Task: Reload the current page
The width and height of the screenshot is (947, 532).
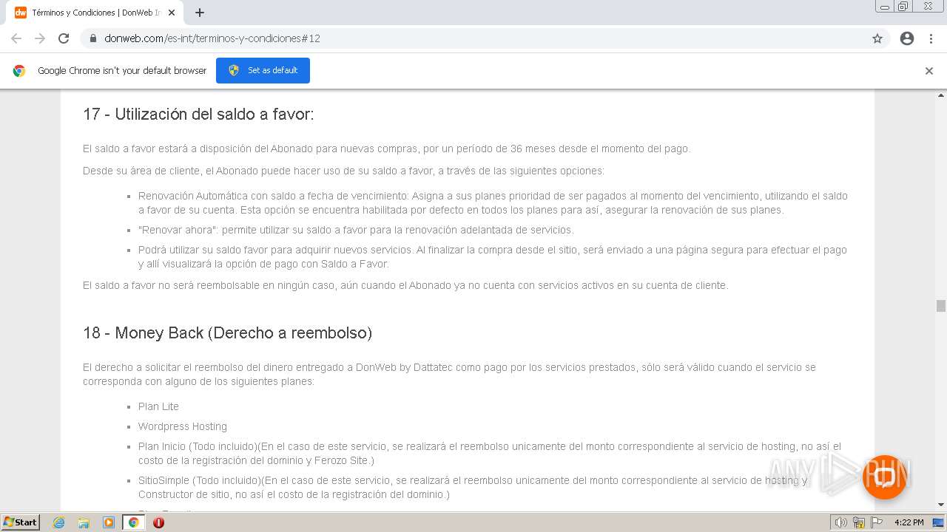Action: 64,38
